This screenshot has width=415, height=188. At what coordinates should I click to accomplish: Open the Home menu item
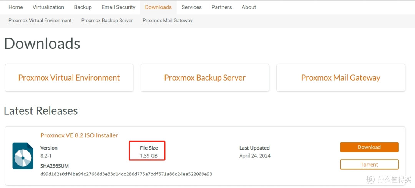click(x=16, y=7)
